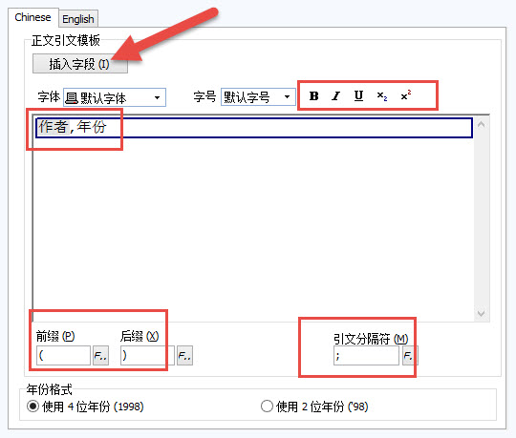Switch to the Chinese tab
This screenshot has width=516, height=438.
click(32, 17)
